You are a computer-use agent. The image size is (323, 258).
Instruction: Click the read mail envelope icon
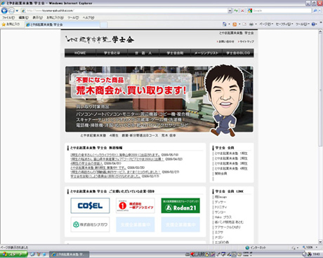244,25
